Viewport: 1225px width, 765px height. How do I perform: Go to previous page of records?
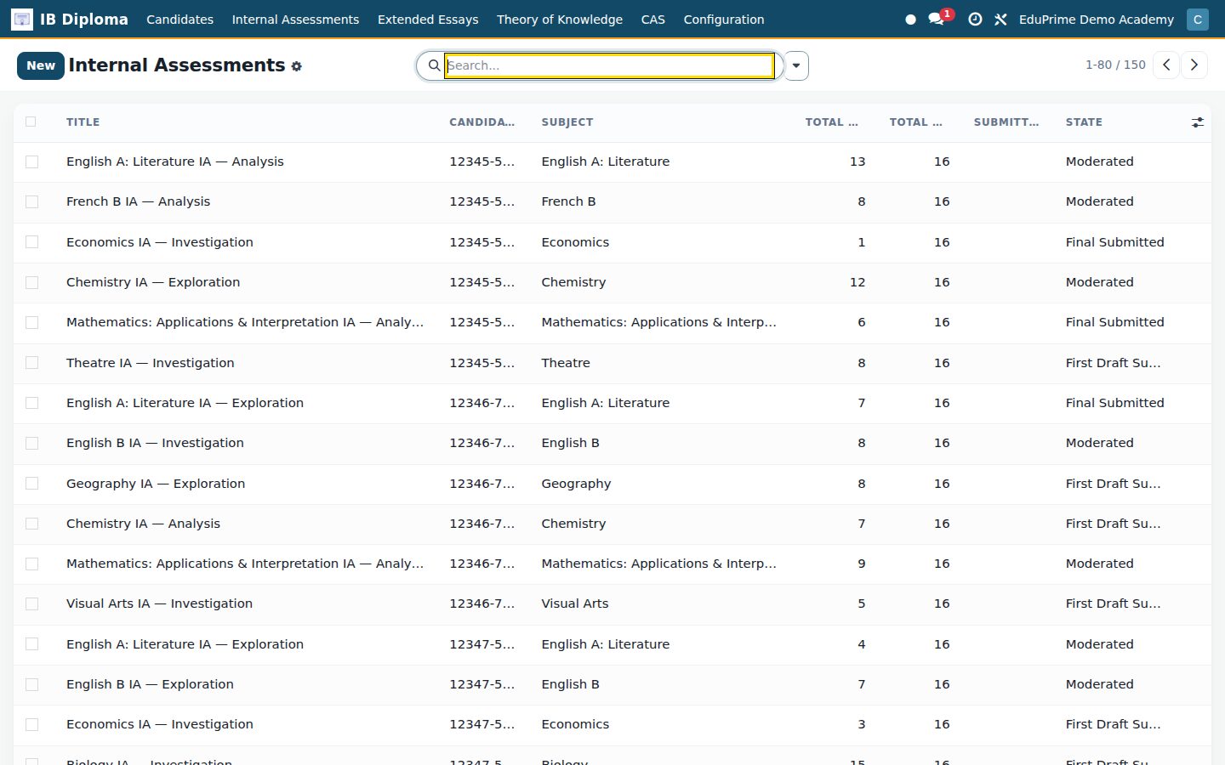pos(1166,65)
